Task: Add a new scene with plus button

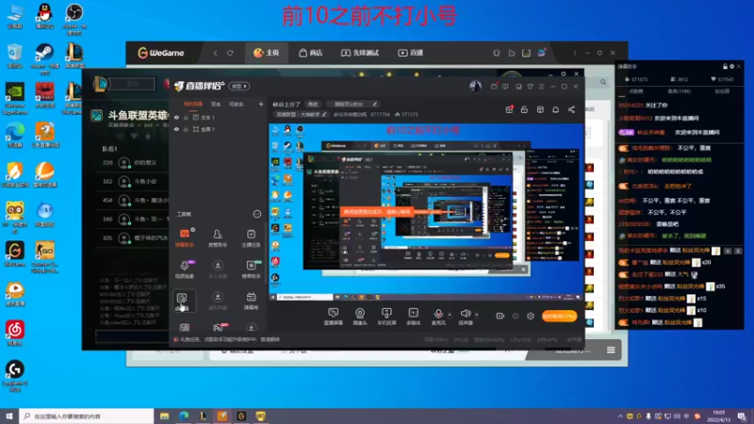Action: tap(261, 104)
